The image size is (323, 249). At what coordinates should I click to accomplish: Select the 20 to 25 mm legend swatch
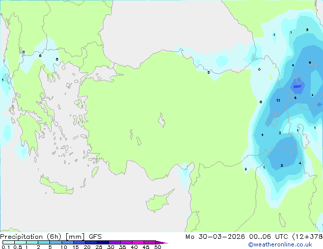pos(91,242)
